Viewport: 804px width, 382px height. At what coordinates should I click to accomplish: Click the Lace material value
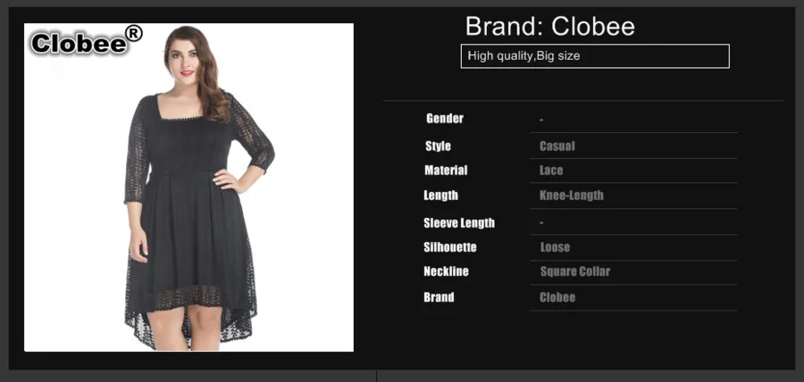tap(551, 170)
